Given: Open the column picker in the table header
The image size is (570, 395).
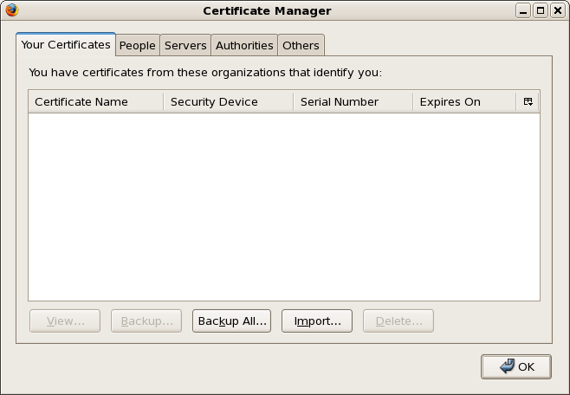Looking at the screenshot, I should click(528, 101).
